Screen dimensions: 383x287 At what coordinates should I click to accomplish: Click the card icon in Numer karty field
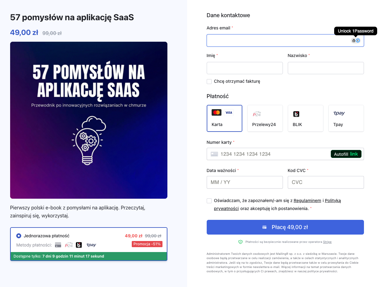coord(214,154)
